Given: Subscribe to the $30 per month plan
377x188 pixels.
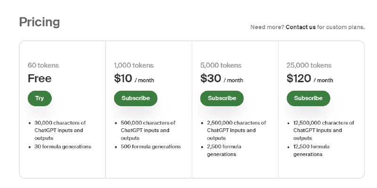Looking at the screenshot, I should pyautogui.click(x=222, y=98).
